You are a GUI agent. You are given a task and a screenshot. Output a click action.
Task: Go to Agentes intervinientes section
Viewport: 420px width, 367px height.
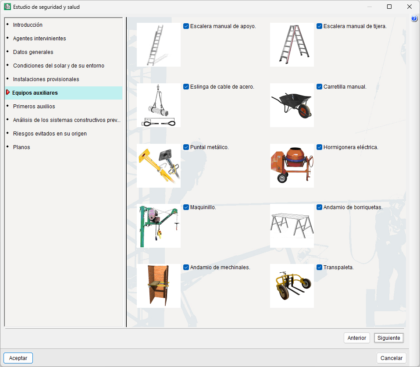[x=64, y=39]
